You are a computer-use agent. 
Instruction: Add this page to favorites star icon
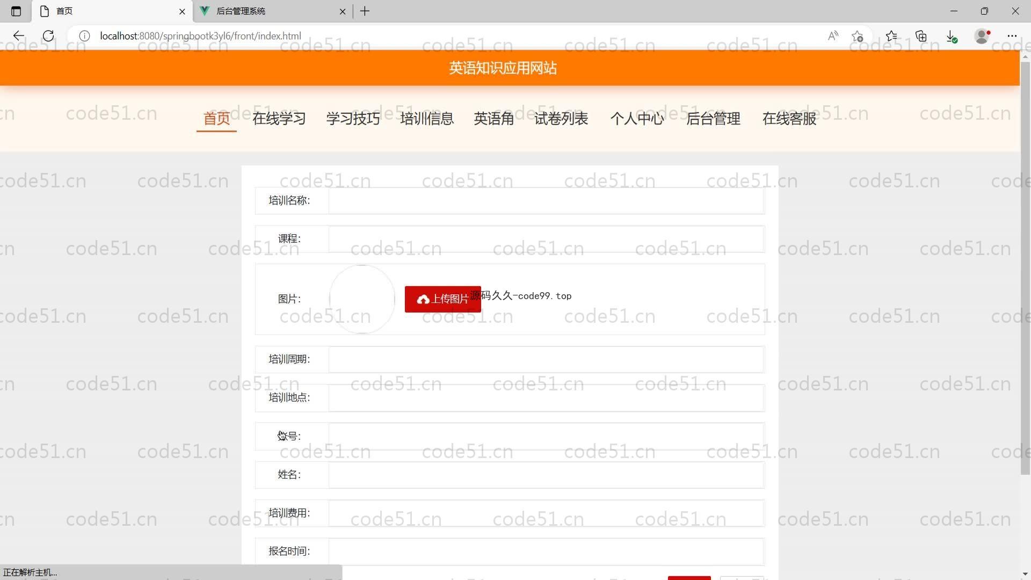coord(858,36)
